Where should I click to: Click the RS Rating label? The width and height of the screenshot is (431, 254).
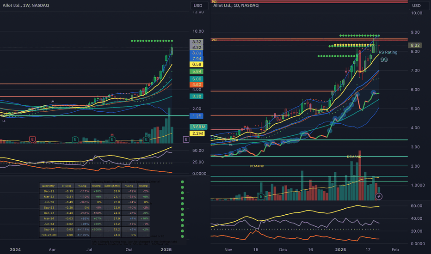[388, 52]
